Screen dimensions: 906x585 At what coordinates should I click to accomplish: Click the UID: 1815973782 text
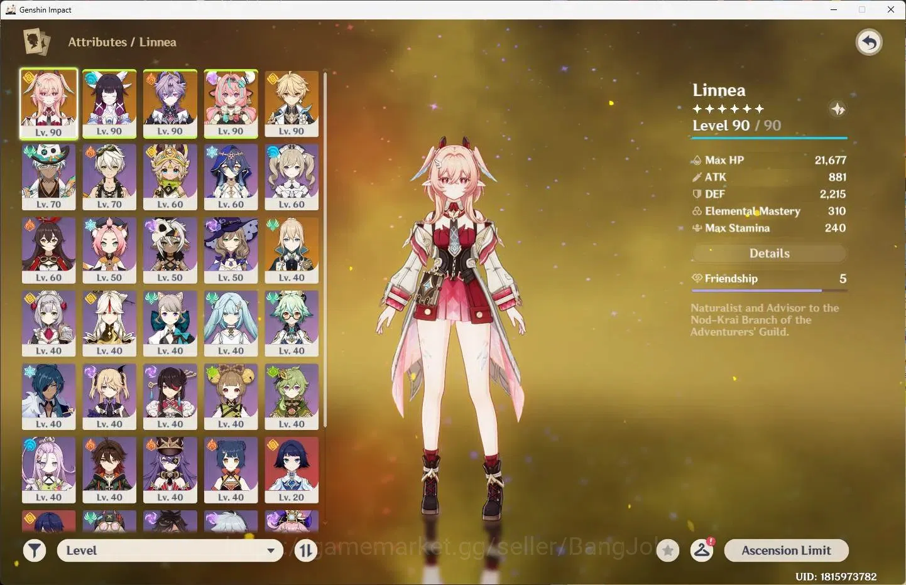coord(836,576)
